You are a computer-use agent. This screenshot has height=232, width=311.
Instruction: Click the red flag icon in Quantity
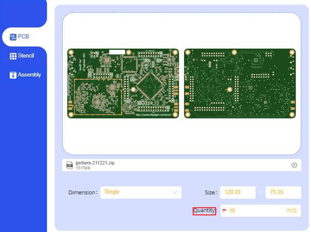[x=224, y=210]
